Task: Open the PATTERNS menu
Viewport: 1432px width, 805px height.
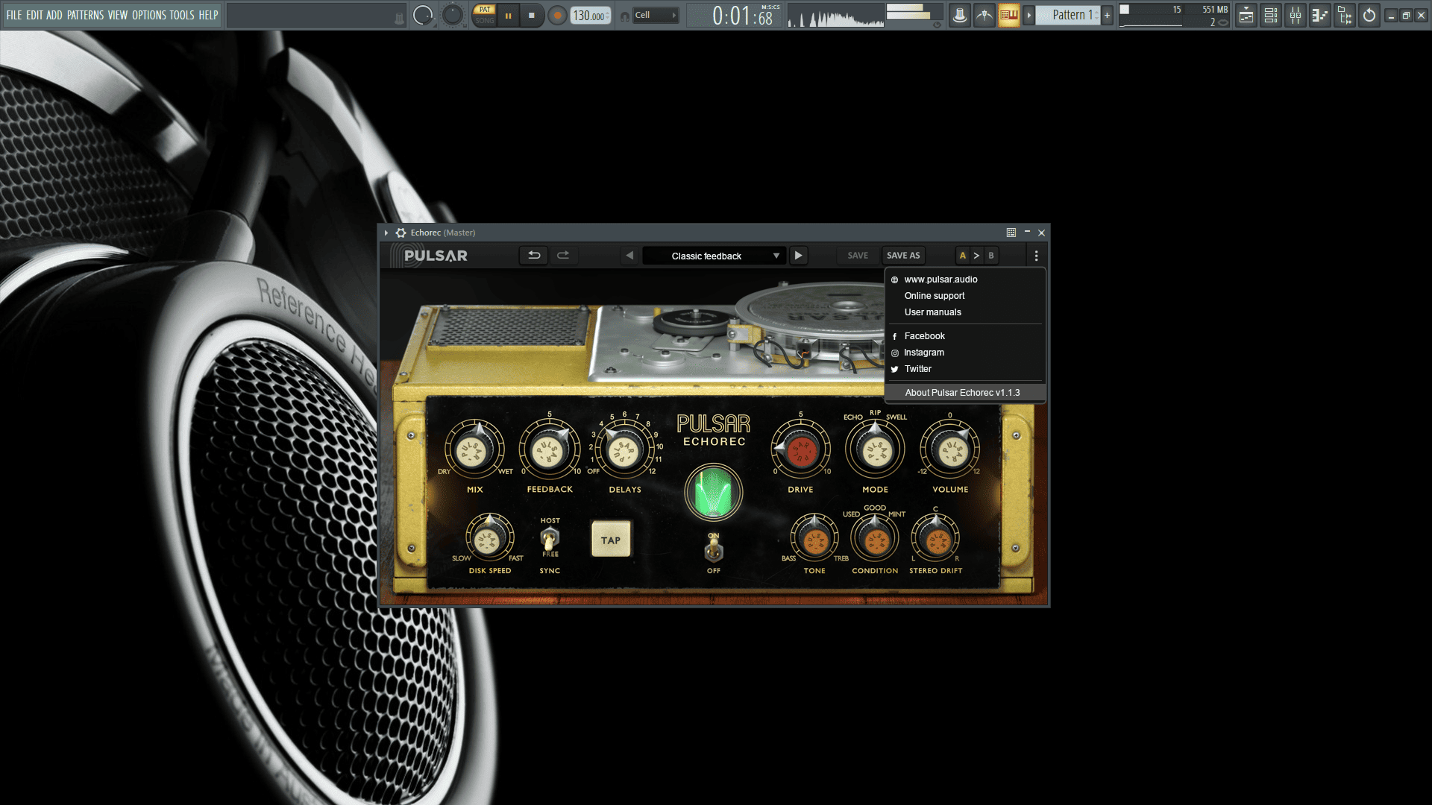Action: coord(85,15)
